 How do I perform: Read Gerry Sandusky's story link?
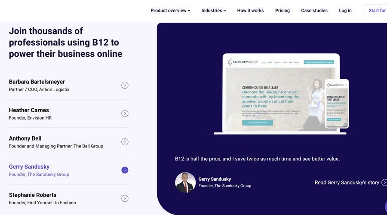point(347,183)
